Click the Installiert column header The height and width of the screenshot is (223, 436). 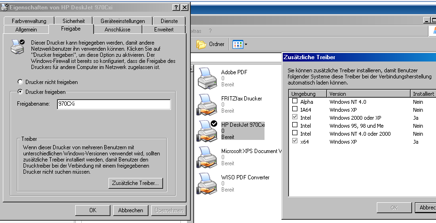(x=423, y=94)
